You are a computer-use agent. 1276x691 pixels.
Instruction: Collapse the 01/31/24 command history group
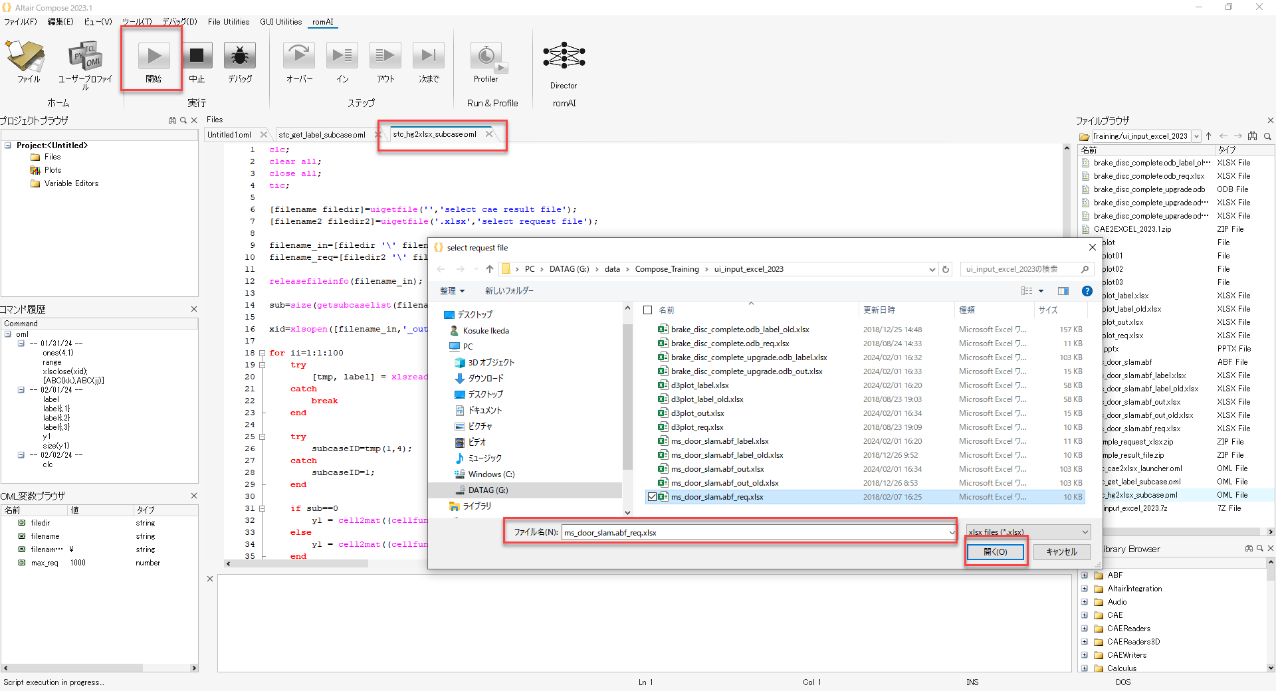coord(21,344)
